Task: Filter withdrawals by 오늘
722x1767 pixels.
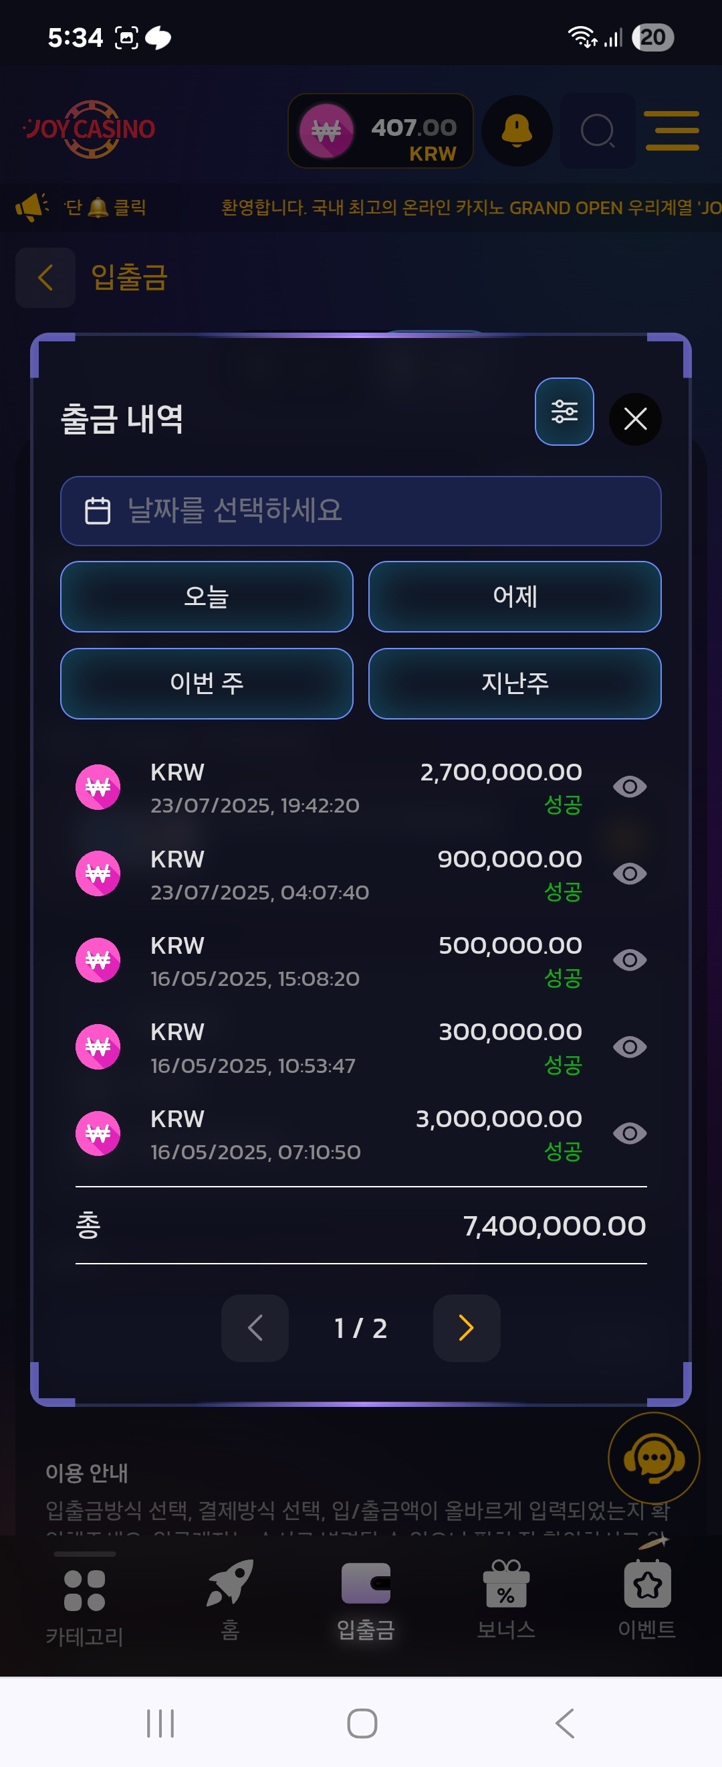Action: pyautogui.click(x=207, y=596)
